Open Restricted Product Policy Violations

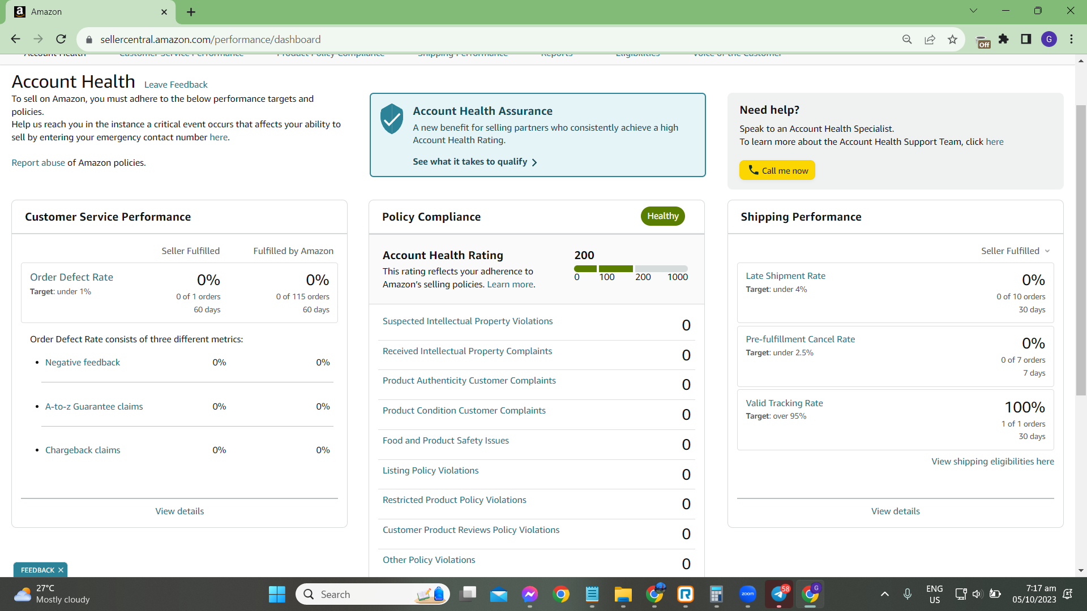click(x=455, y=500)
